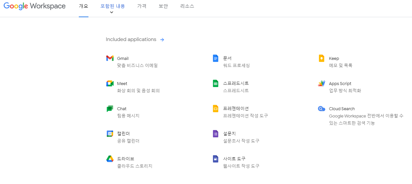
Task: Click the Google Chat bubble icon
Action: (110, 109)
